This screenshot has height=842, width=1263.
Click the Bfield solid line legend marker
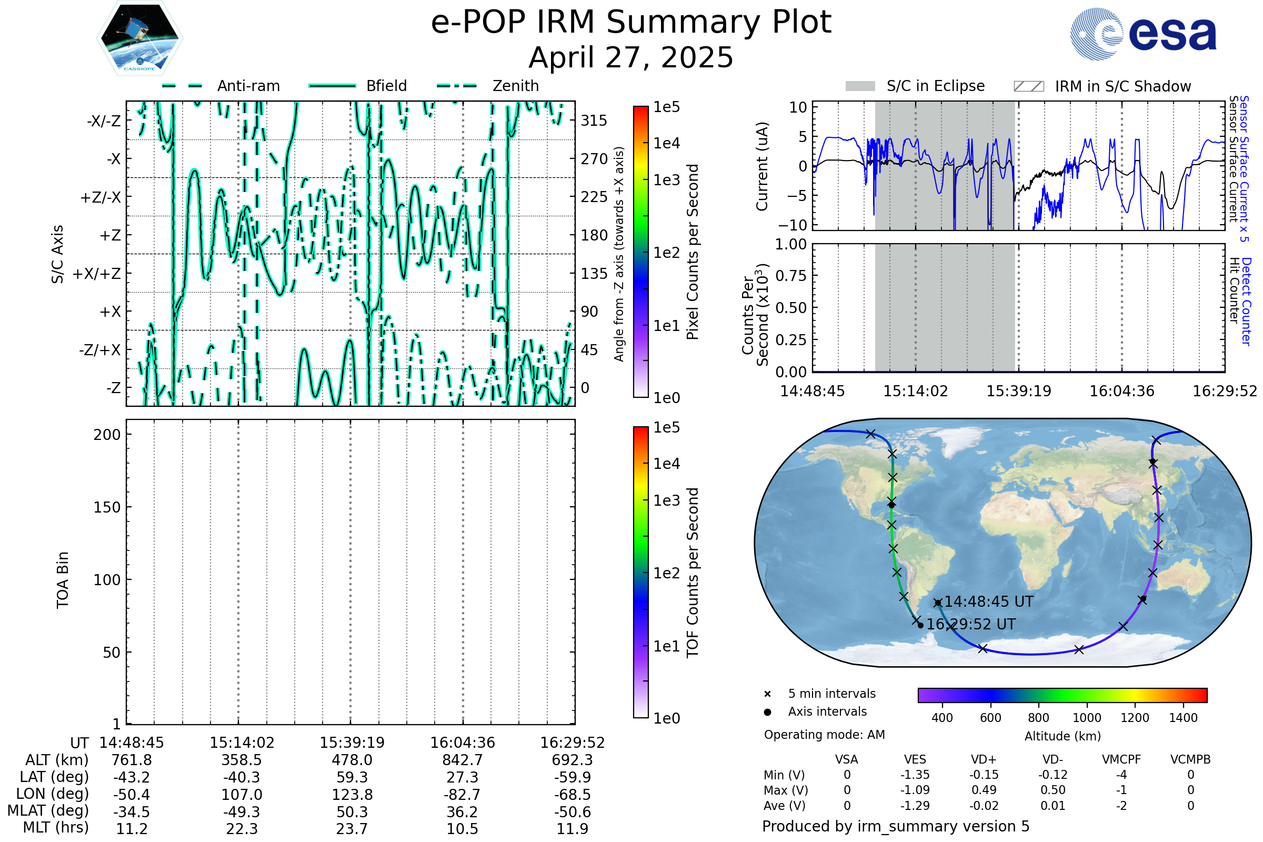pyautogui.click(x=332, y=86)
